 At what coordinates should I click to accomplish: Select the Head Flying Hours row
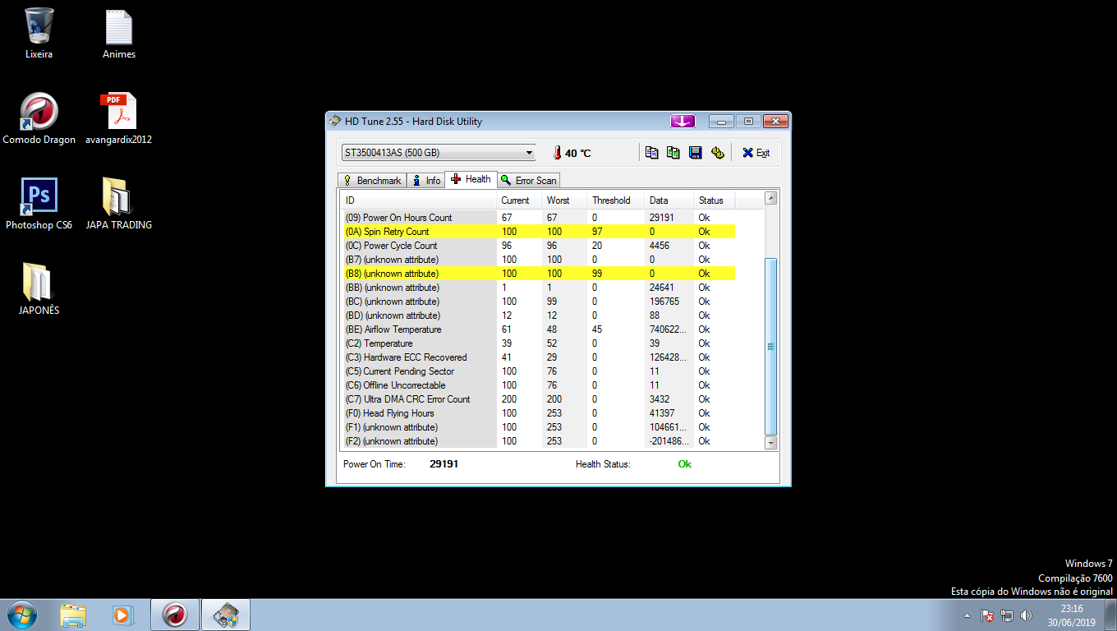pyautogui.click(x=538, y=413)
